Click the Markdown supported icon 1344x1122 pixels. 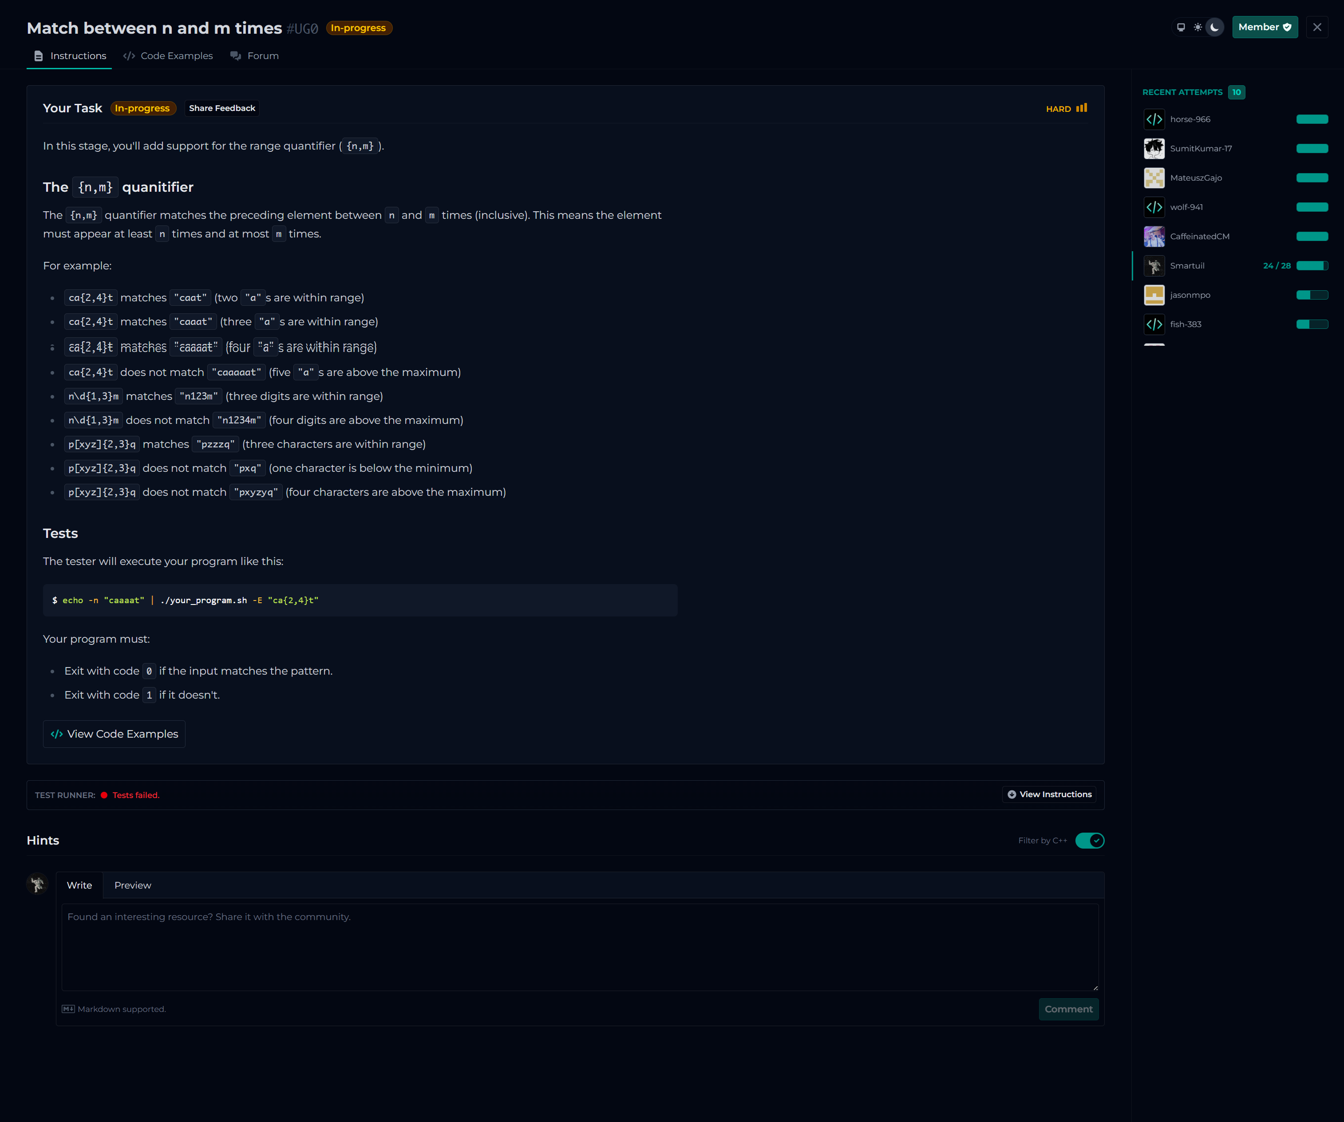[x=68, y=1009]
